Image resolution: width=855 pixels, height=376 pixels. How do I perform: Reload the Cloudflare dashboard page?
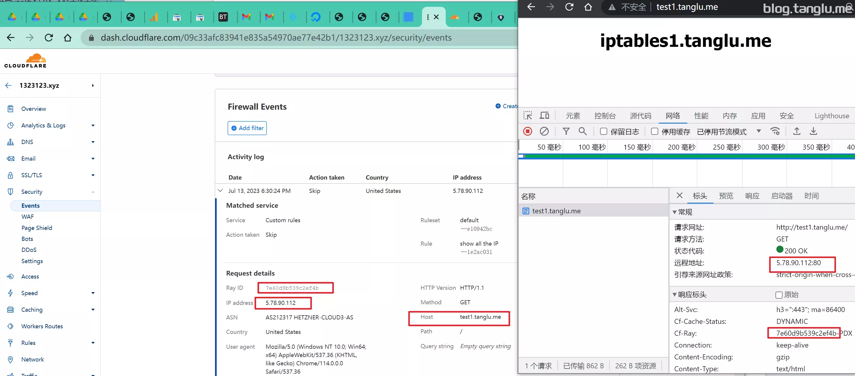point(49,37)
